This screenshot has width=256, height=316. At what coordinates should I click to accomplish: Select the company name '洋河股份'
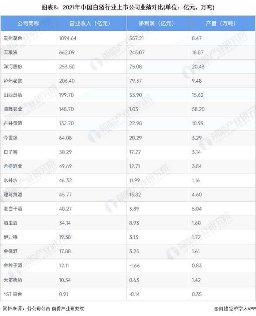click(x=13, y=67)
